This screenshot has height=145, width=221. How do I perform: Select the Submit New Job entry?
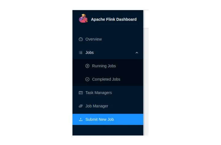pyautogui.click(x=108, y=120)
